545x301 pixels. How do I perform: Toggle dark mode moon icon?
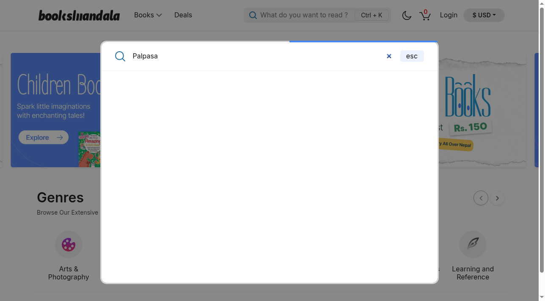[x=407, y=15]
